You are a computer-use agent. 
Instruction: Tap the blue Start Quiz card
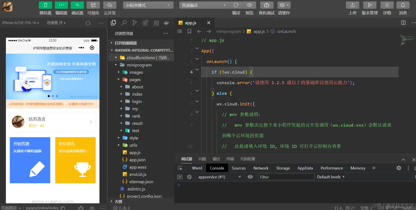coord(30,160)
